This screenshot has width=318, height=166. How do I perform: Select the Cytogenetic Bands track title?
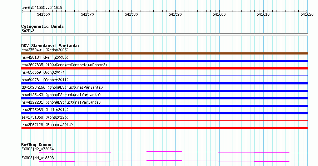tap(43, 26)
